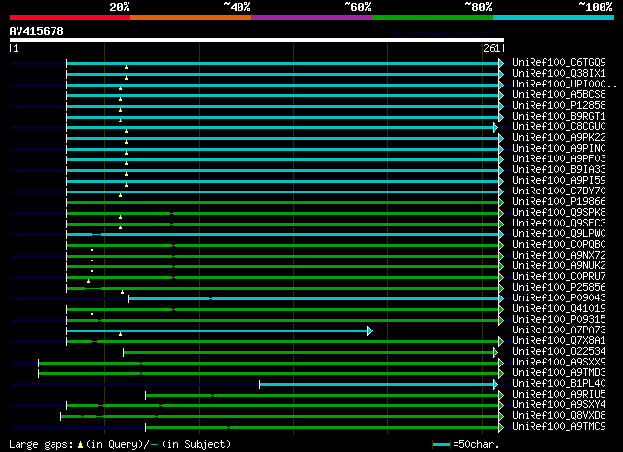Open the UniRef100_P09043 label
The height and width of the screenshot is (452, 623).
click(559, 298)
